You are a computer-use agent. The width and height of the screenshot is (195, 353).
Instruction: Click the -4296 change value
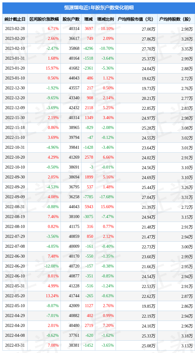coord(88,48)
